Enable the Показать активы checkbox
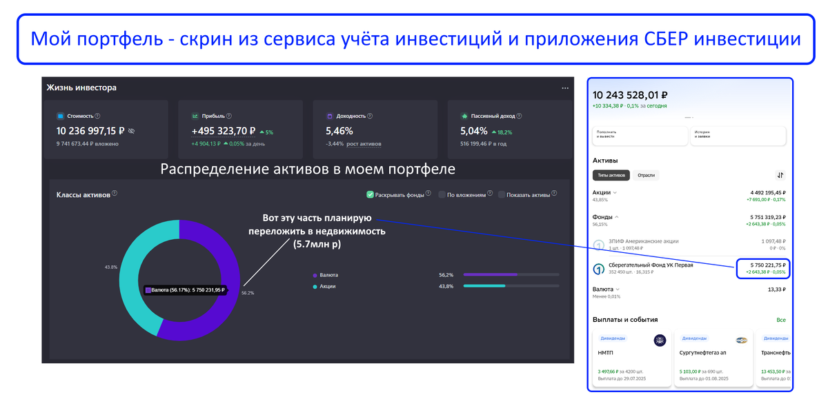This screenshot has height=399, width=828. point(502,194)
